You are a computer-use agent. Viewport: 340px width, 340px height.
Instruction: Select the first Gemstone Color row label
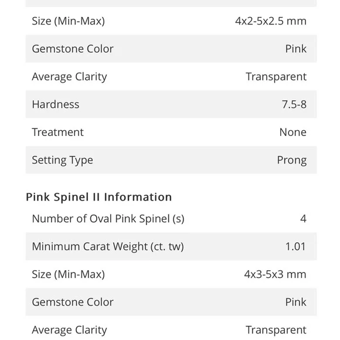pyautogui.click(x=73, y=49)
